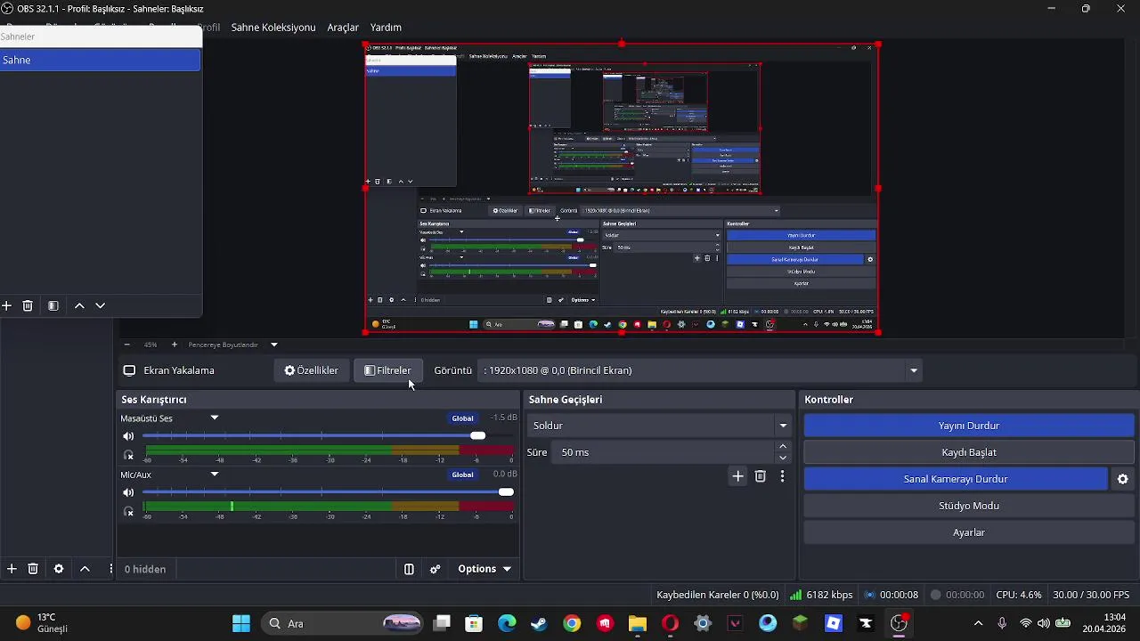This screenshot has height=641, width=1140.
Task: Toggle Stüdyo Modu
Action: tap(969, 506)
